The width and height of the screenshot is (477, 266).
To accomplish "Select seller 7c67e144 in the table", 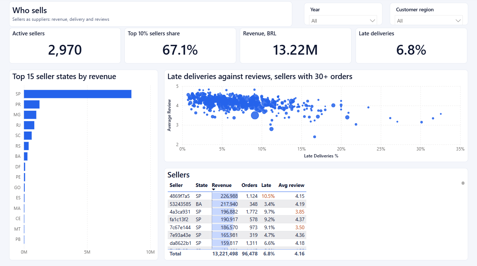I will point(180,227).
